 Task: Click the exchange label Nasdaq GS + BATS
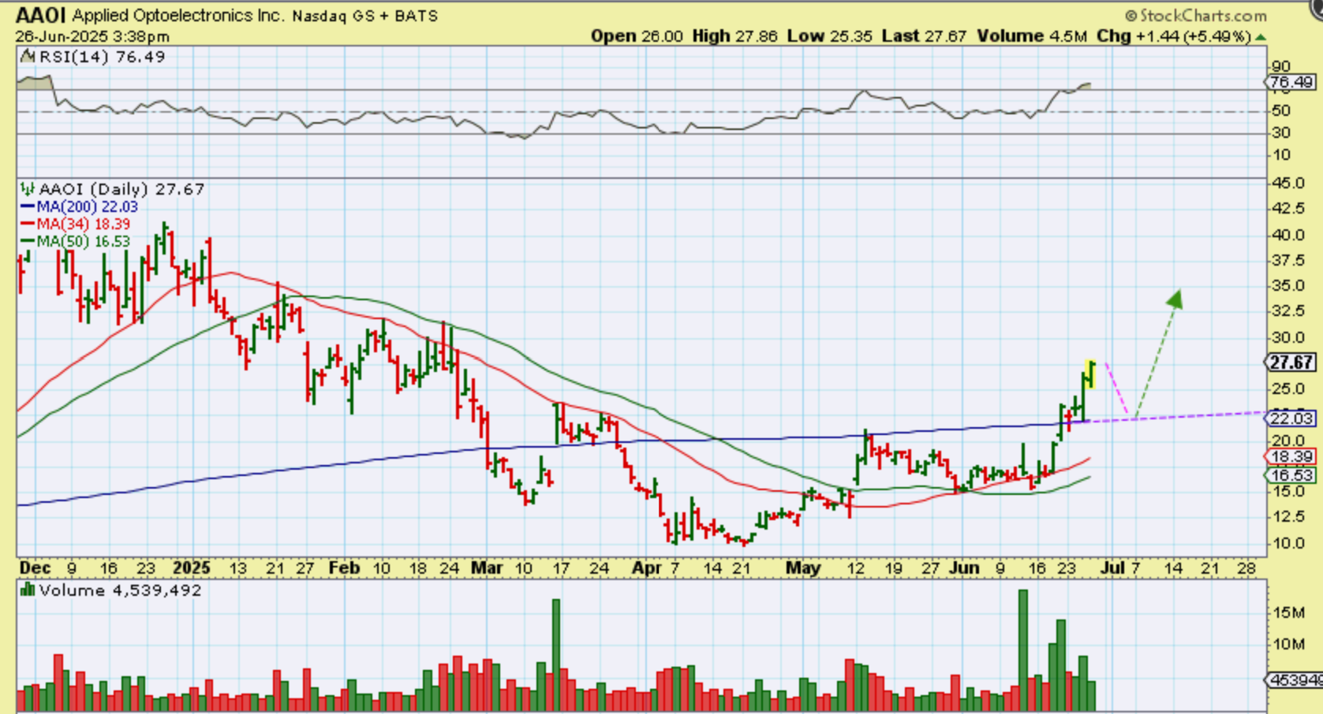coord(364,16)
